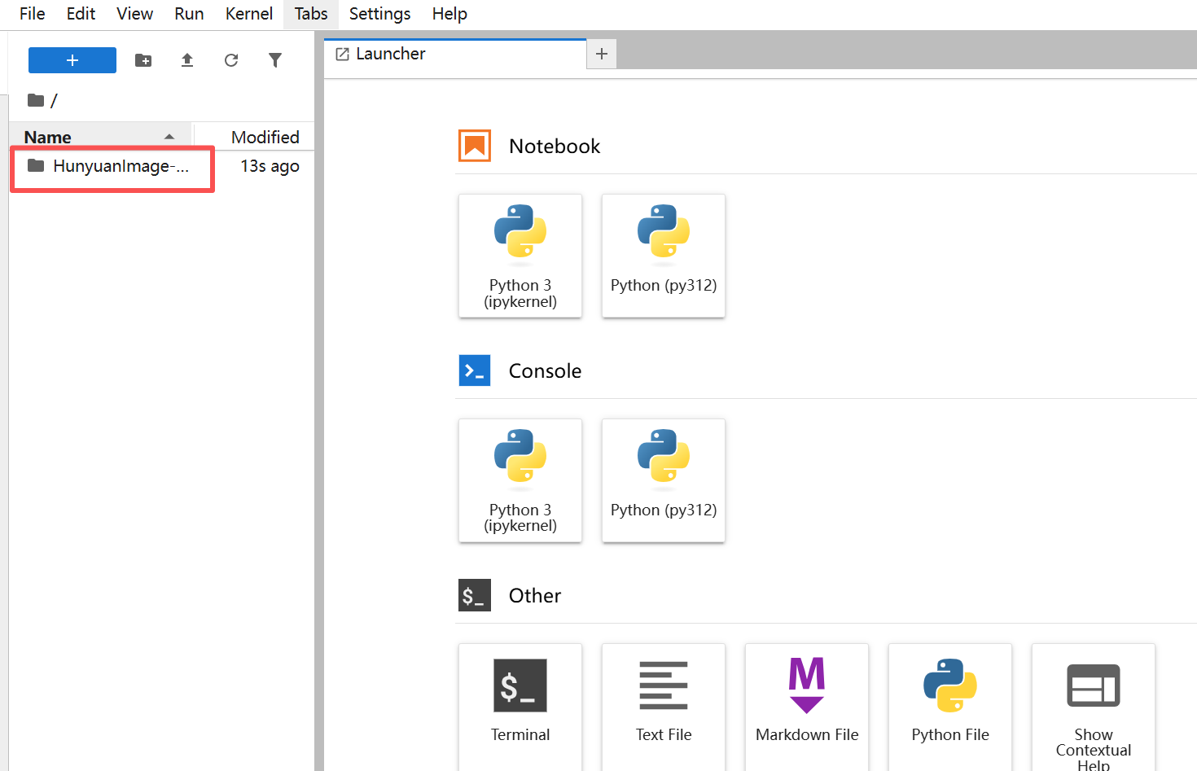Sort files by the Name column header
The height and width of the screenshot is (771, 1197).
click(x=99, y=137)
